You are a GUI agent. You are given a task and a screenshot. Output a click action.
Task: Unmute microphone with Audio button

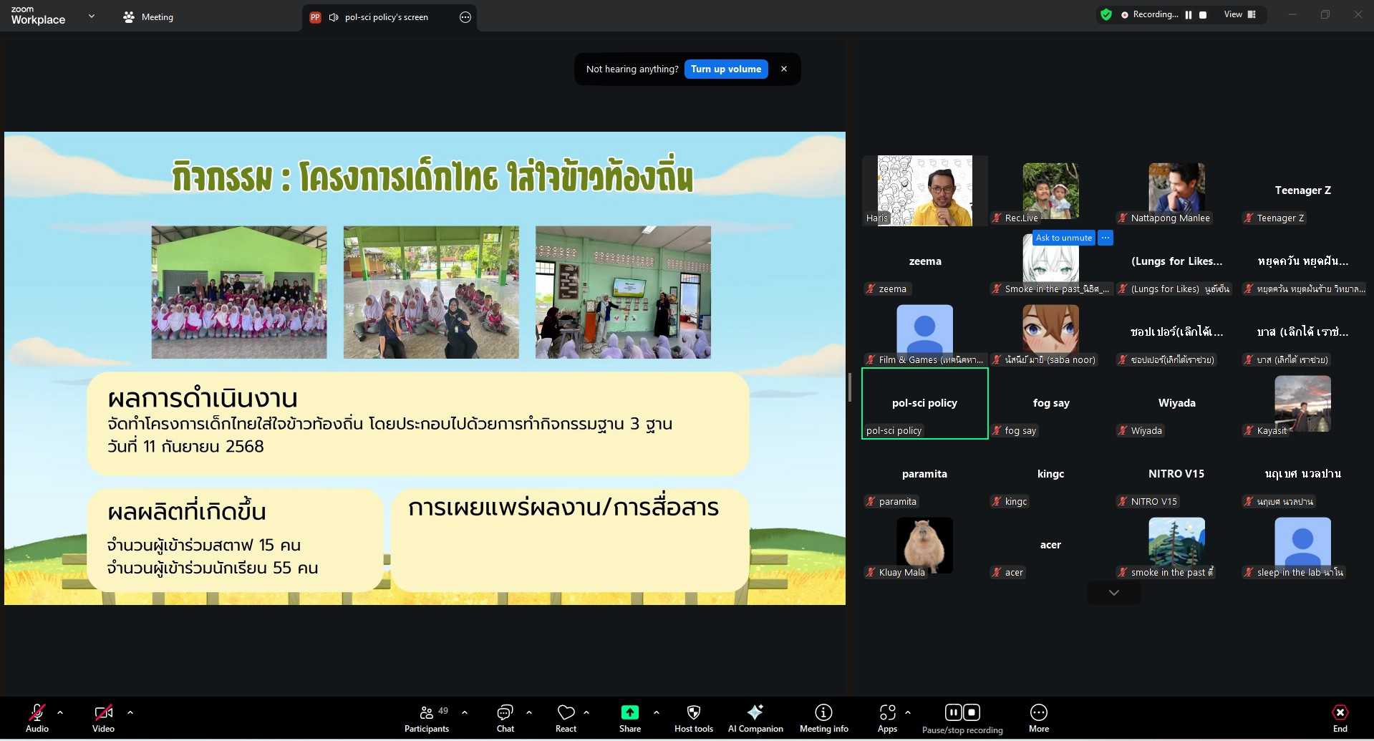[x=37, y=717]
